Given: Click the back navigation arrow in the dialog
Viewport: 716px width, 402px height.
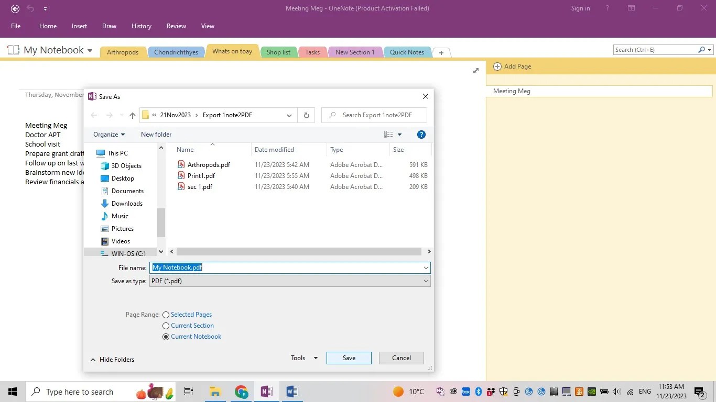Looking at the screenshot, I should click(94, 115).
